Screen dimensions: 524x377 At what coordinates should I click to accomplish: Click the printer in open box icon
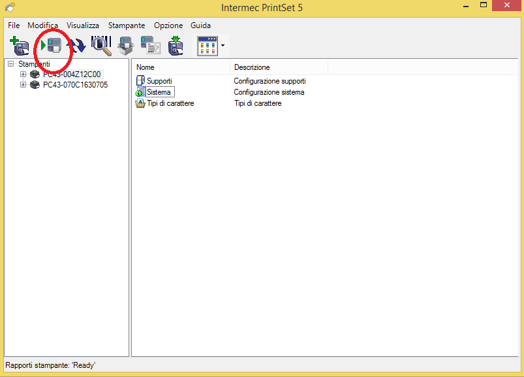126,46
